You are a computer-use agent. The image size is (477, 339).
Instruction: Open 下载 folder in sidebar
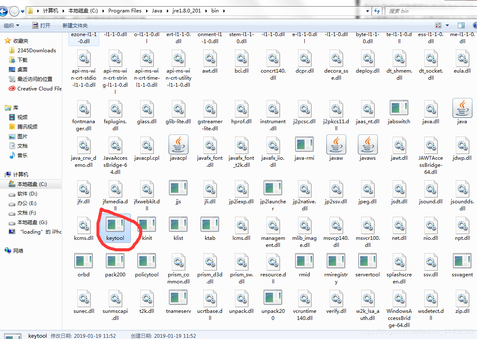coord(22,60)
